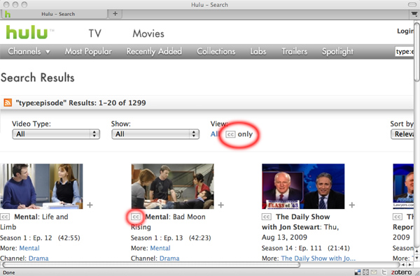The width and height of the screenshot is (420, 276).
Task: Add Mental: Life and Limb to queue via plus
Action: pyautogui.click(x=90, y=205)
